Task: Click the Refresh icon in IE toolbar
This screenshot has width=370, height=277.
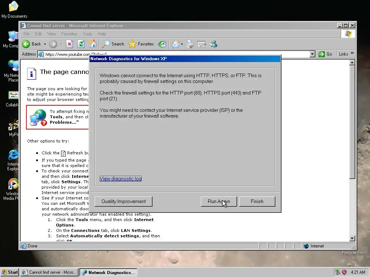Action: (x=81, y=44)
